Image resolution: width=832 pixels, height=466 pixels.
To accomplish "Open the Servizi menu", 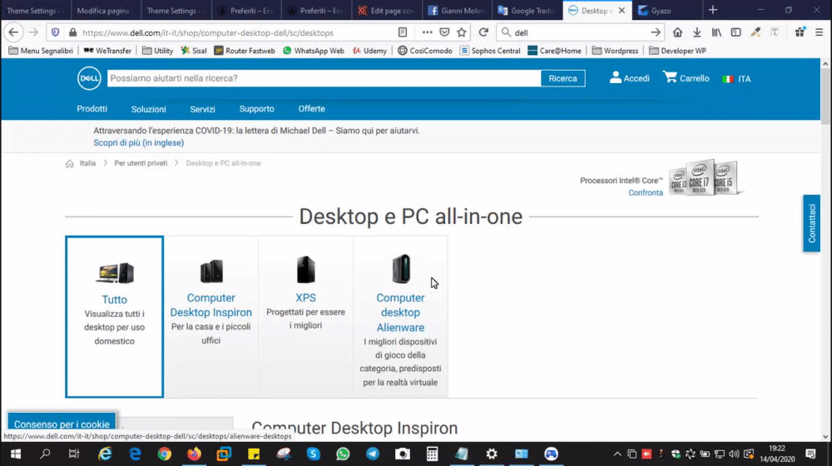I will (x=203, y=109).
